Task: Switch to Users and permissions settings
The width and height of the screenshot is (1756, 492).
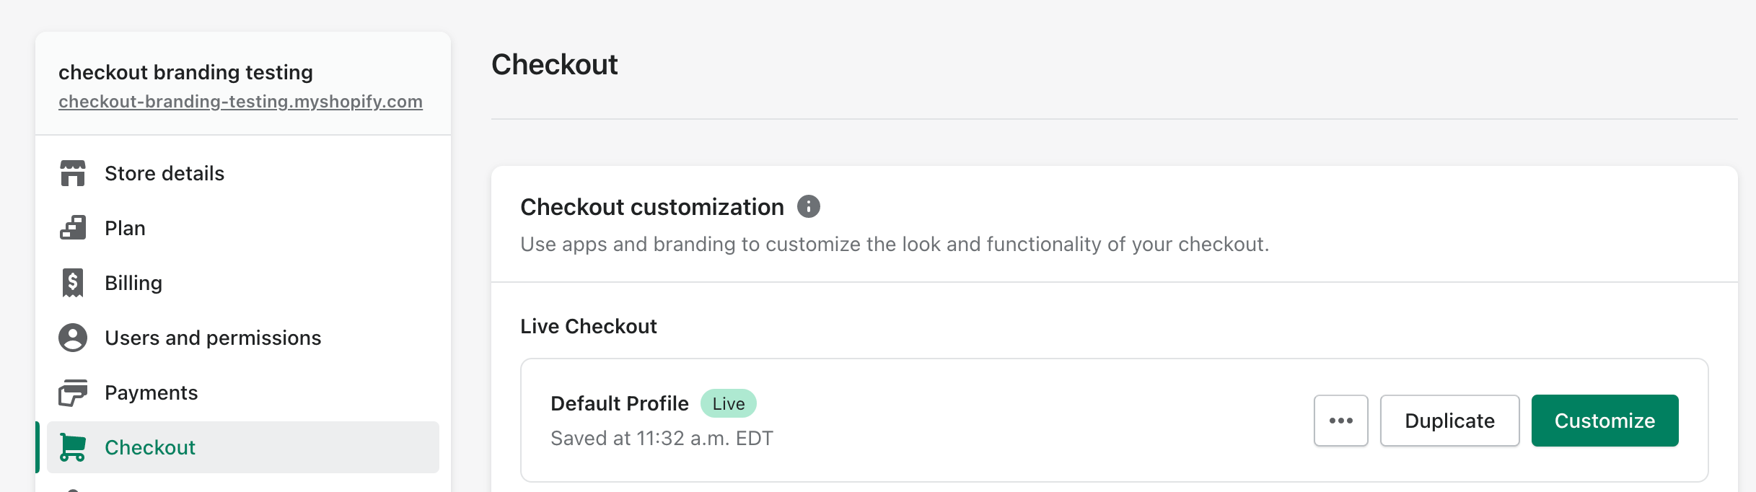Action: click(x=213, y=337)
